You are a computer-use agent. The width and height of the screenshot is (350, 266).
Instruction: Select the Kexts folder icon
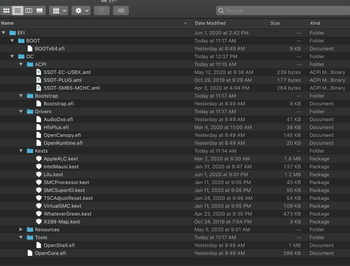[x=30, y=151]
